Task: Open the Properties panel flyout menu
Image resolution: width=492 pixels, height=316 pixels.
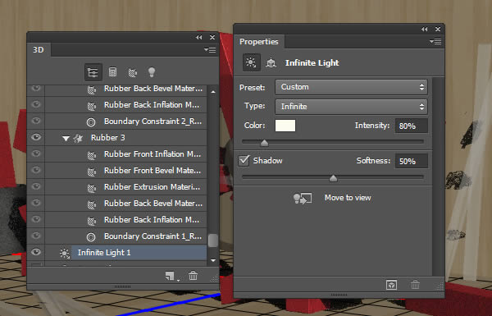Action: [435, 42]
